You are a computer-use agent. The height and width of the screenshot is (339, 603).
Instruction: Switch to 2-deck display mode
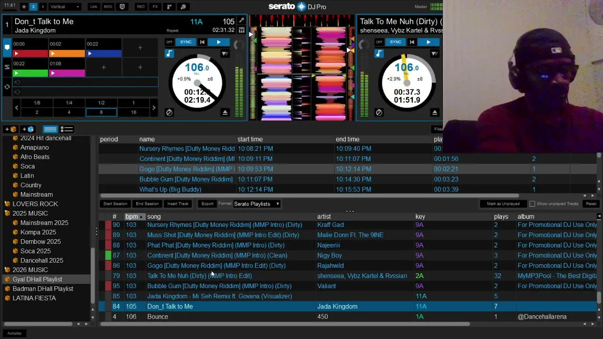click(33, 7)
